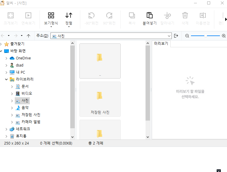Select the dsad user folder
Screen dimensions: 227x172
[19, 65]
